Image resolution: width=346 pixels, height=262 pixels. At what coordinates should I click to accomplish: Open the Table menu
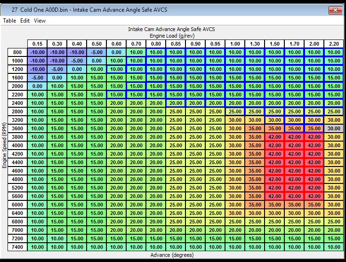(x=9, y=21)
